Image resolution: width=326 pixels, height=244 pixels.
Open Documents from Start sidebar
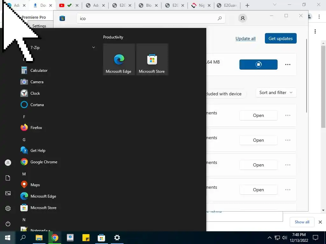8,178
